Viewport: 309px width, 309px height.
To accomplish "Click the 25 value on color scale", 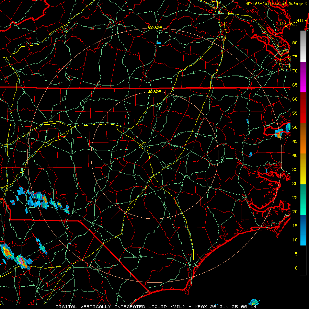I will point(295,197).
